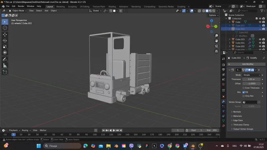Viewport: 267px width, 150px height.
Task: Expand the Materials panel
Action: point(238,116)
